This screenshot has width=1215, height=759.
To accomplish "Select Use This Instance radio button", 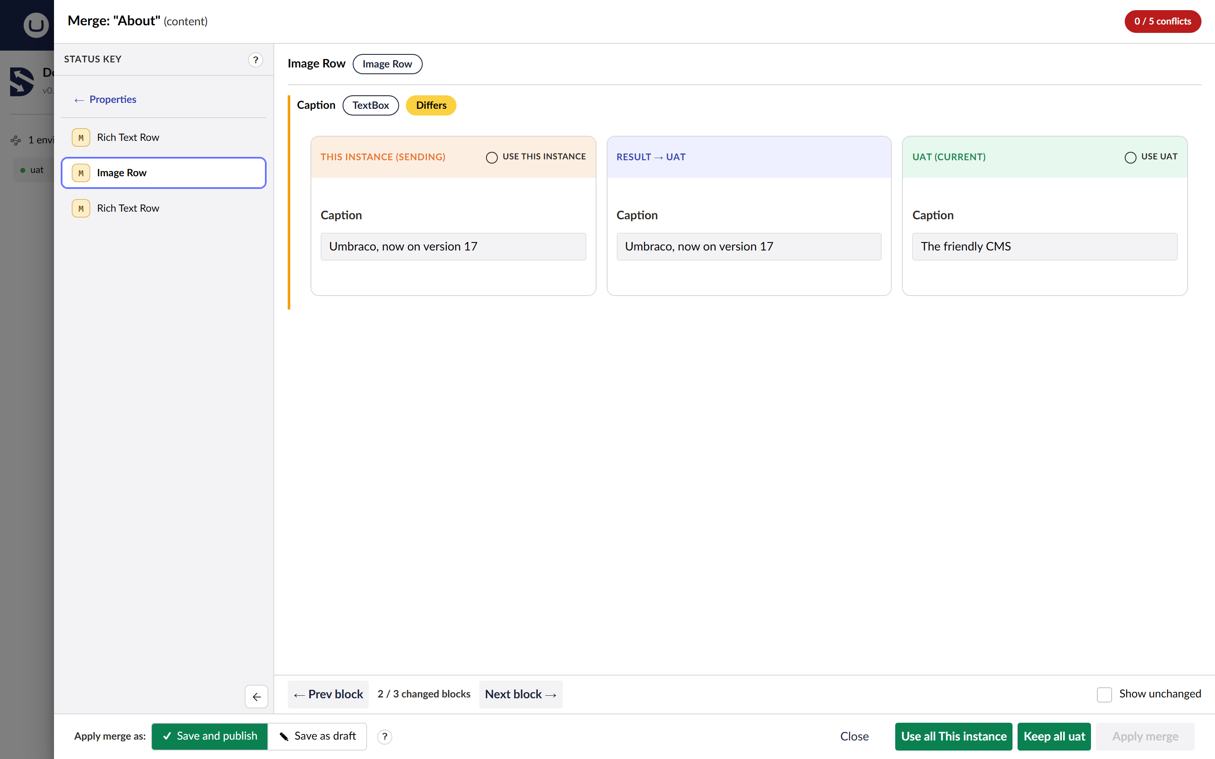I will (491, 158).
